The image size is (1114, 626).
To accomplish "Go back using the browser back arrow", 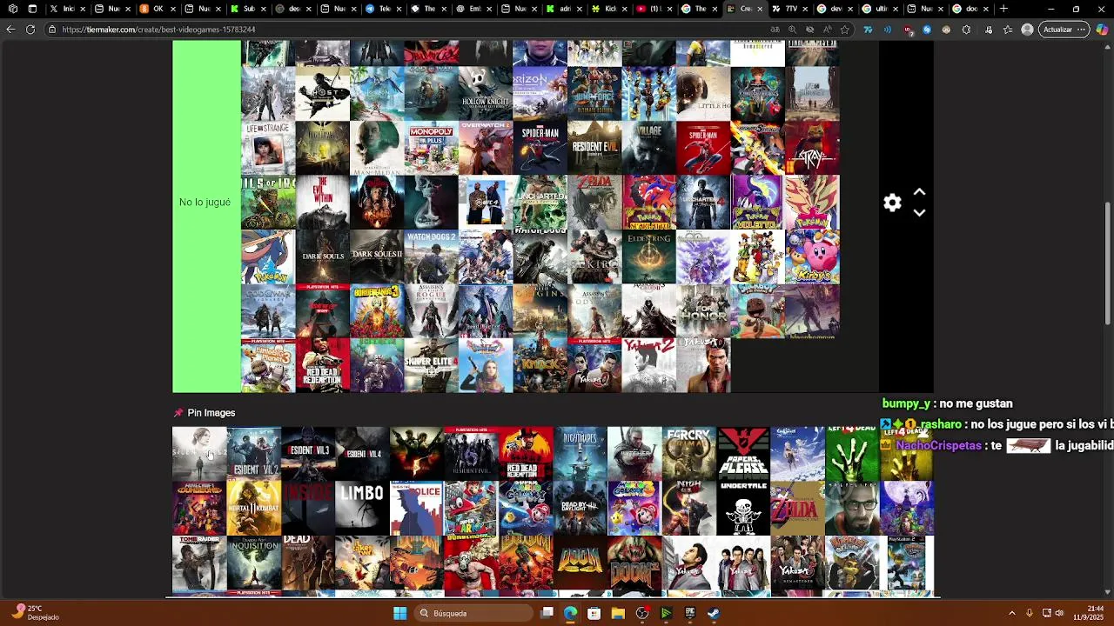I will [x=10, y=30].
